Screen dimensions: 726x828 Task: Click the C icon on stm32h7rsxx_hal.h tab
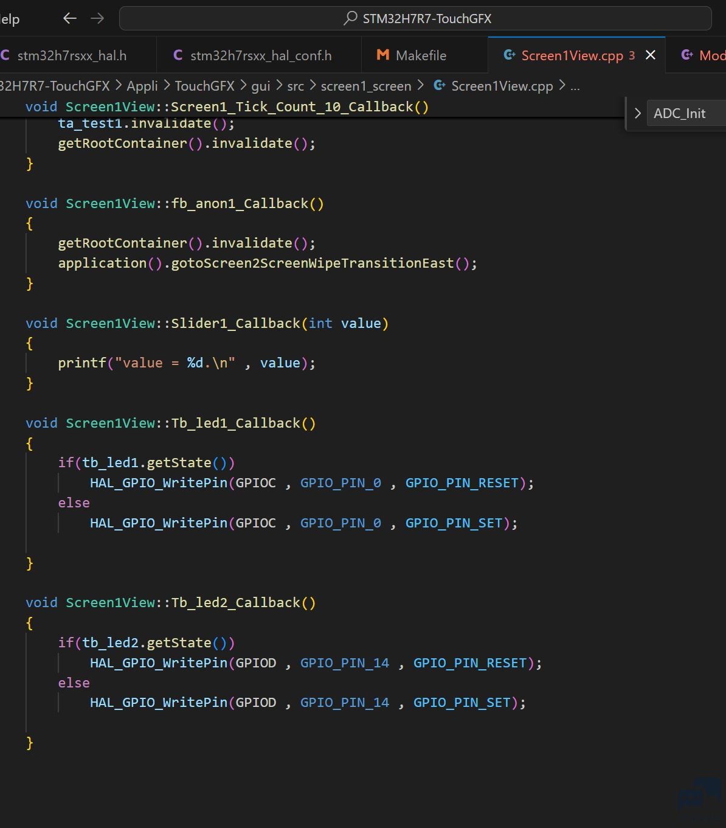pos(5,55)
